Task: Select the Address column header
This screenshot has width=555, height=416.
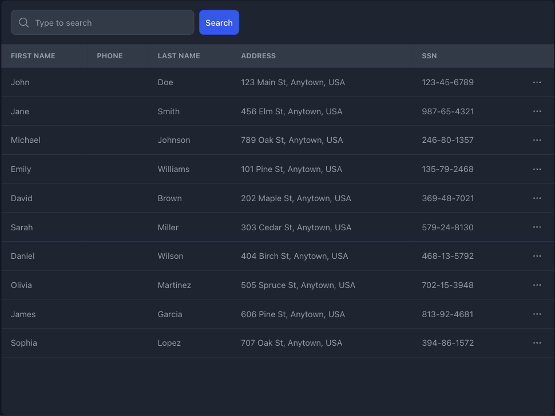Action: tap(258, 56)
